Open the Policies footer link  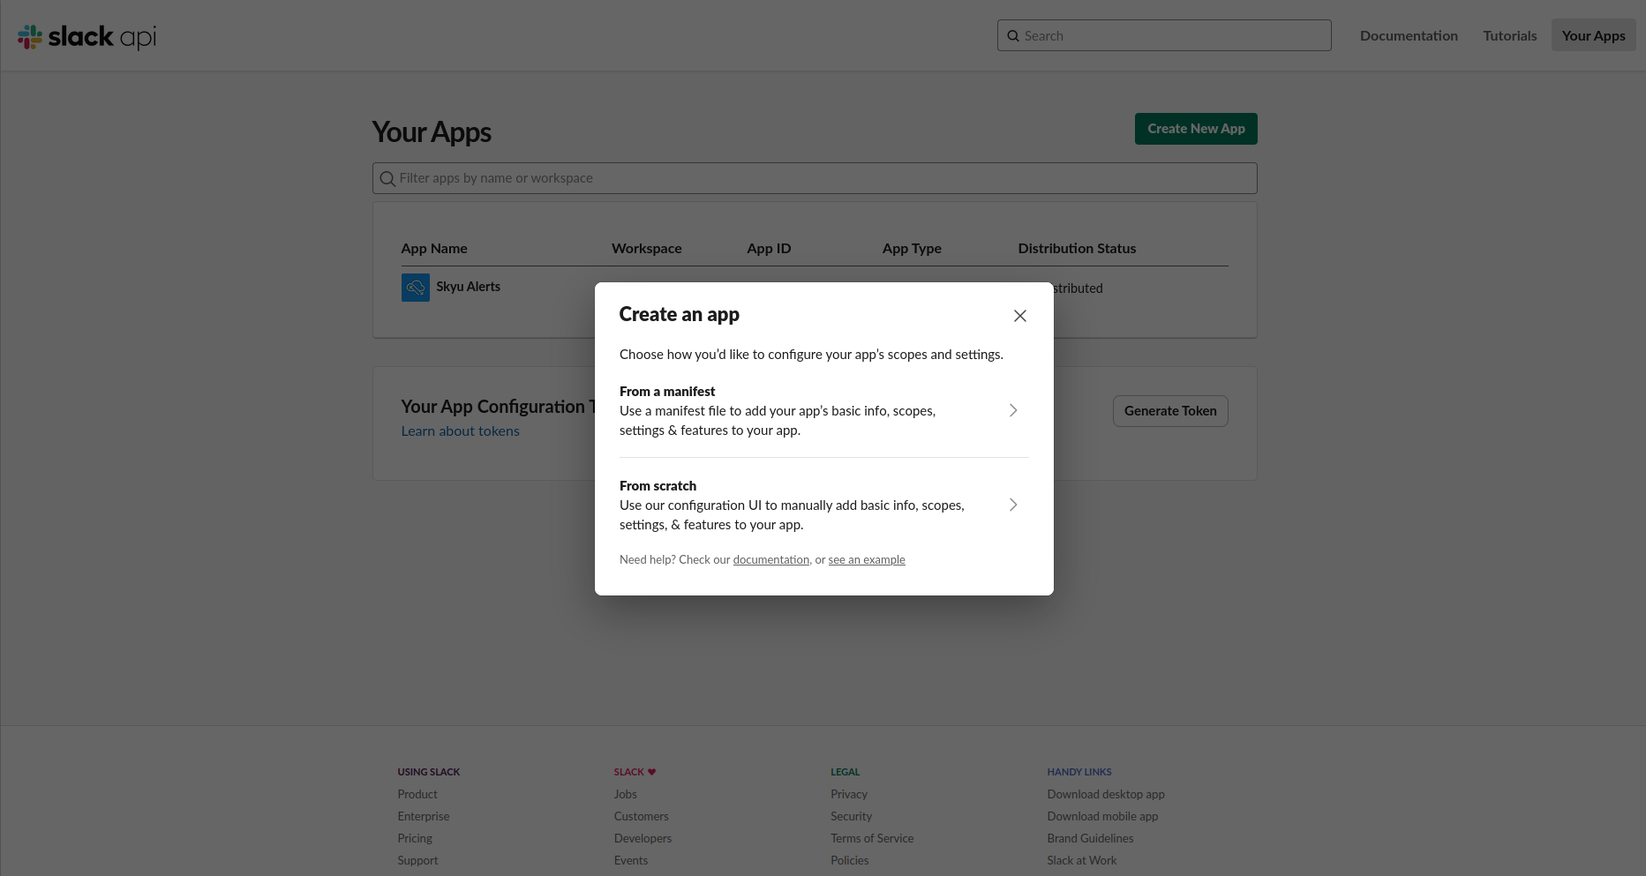click(849, 860)
